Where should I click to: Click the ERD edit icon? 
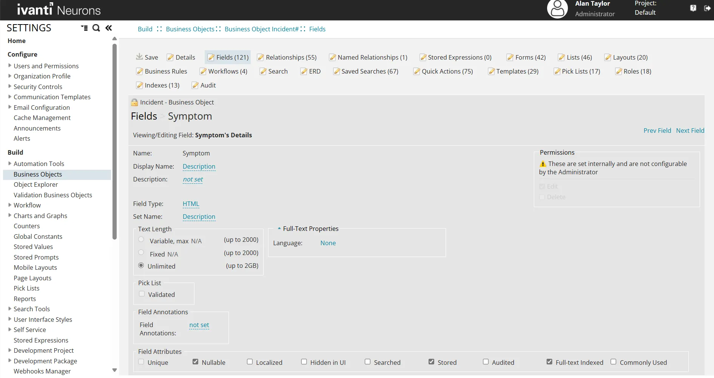click(x=304, y=71)
